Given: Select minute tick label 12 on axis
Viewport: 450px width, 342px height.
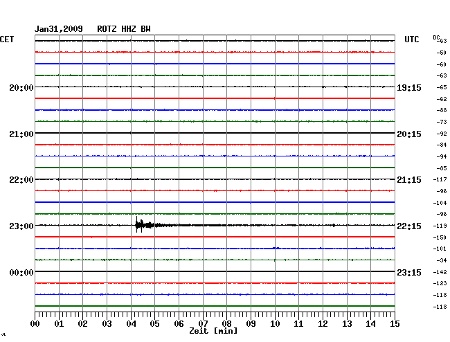Looking at the screenshot, I should click(x=323, y=324).
